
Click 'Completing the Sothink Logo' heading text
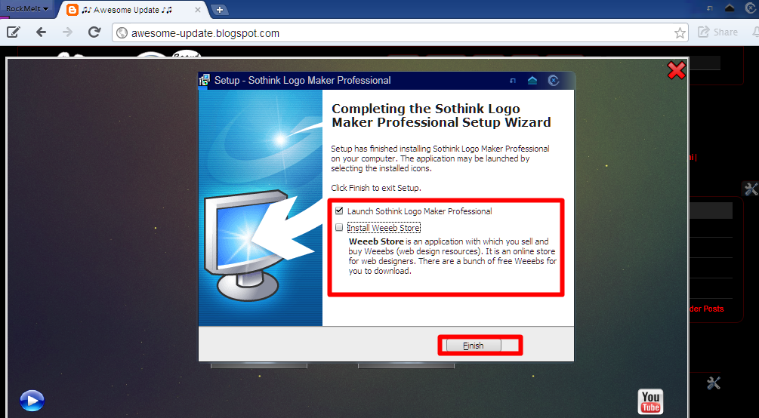pos(426,109)
